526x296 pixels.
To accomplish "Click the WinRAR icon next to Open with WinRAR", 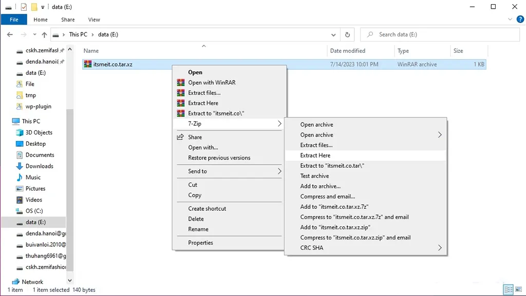I will pyautogui.click(x=180, y=83).
